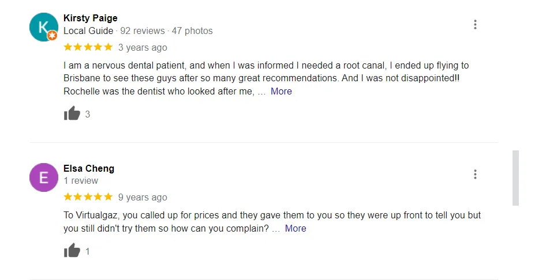546x280 pixels.
Task: Open three-dot options for Elsa Cheng's review
Action: (x=475, y=175)
